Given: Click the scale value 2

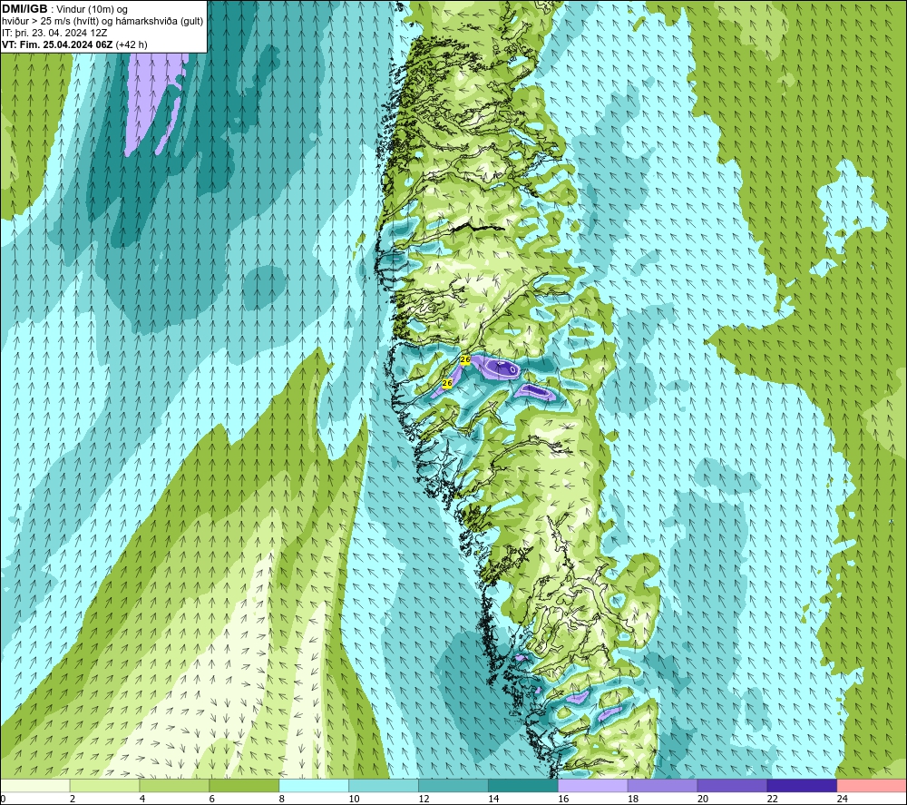Looking at the screenshot, I should tap(73, 799).
